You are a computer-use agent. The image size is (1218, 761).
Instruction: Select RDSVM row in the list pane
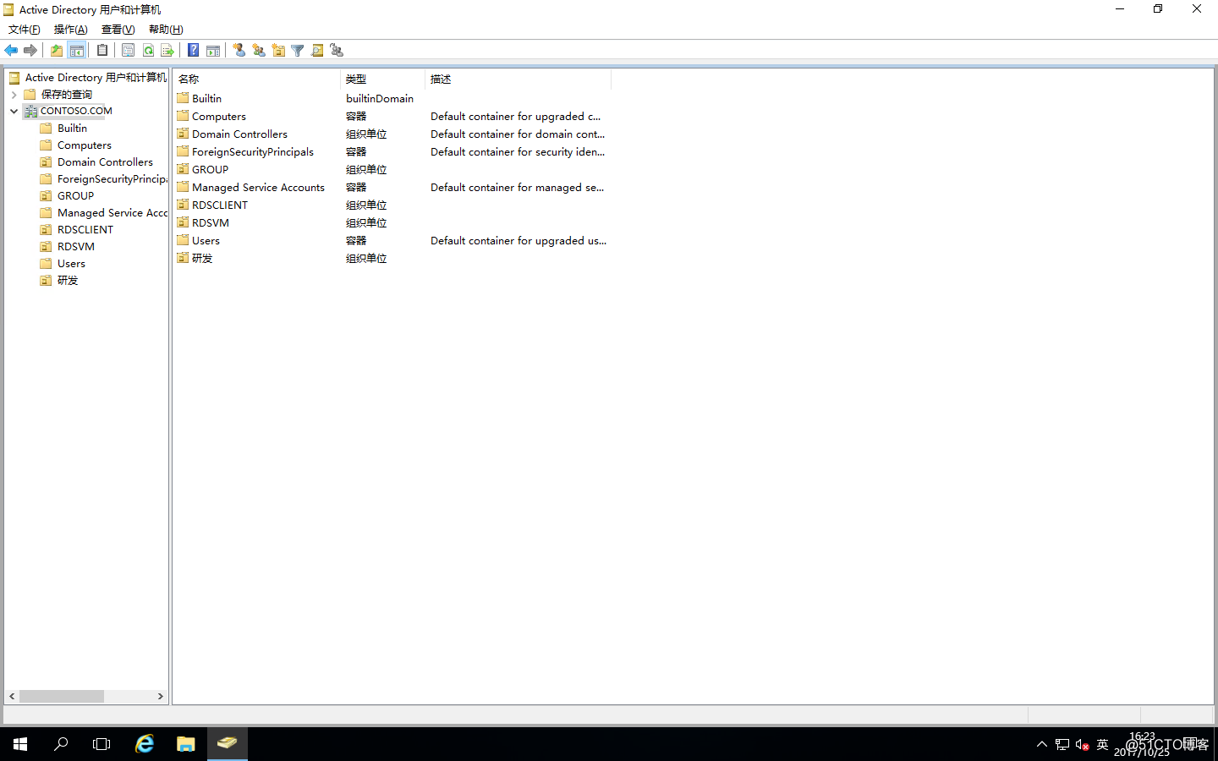click(392, 223)
